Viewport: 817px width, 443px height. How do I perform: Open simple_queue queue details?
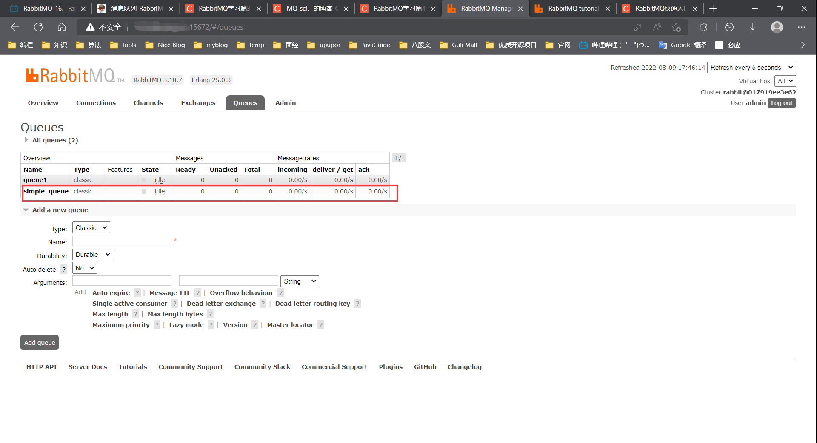pos(46,191)
